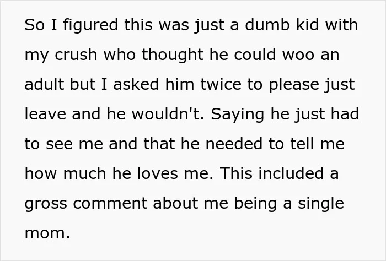Click on the word "comment"

pos(110,204)
